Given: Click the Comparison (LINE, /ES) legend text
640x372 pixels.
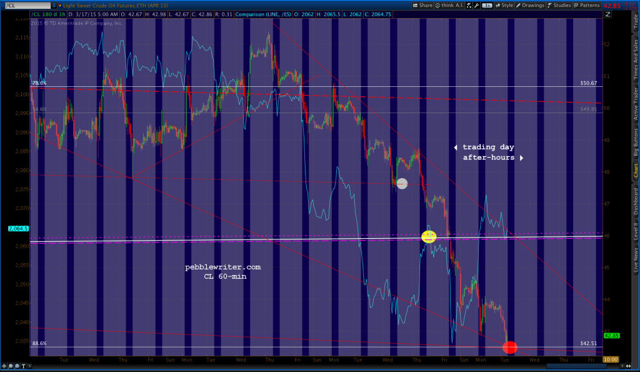Looking at the screenshot, I should tap(263, 14).
